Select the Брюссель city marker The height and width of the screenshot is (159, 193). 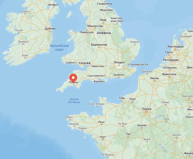point(169,77)
